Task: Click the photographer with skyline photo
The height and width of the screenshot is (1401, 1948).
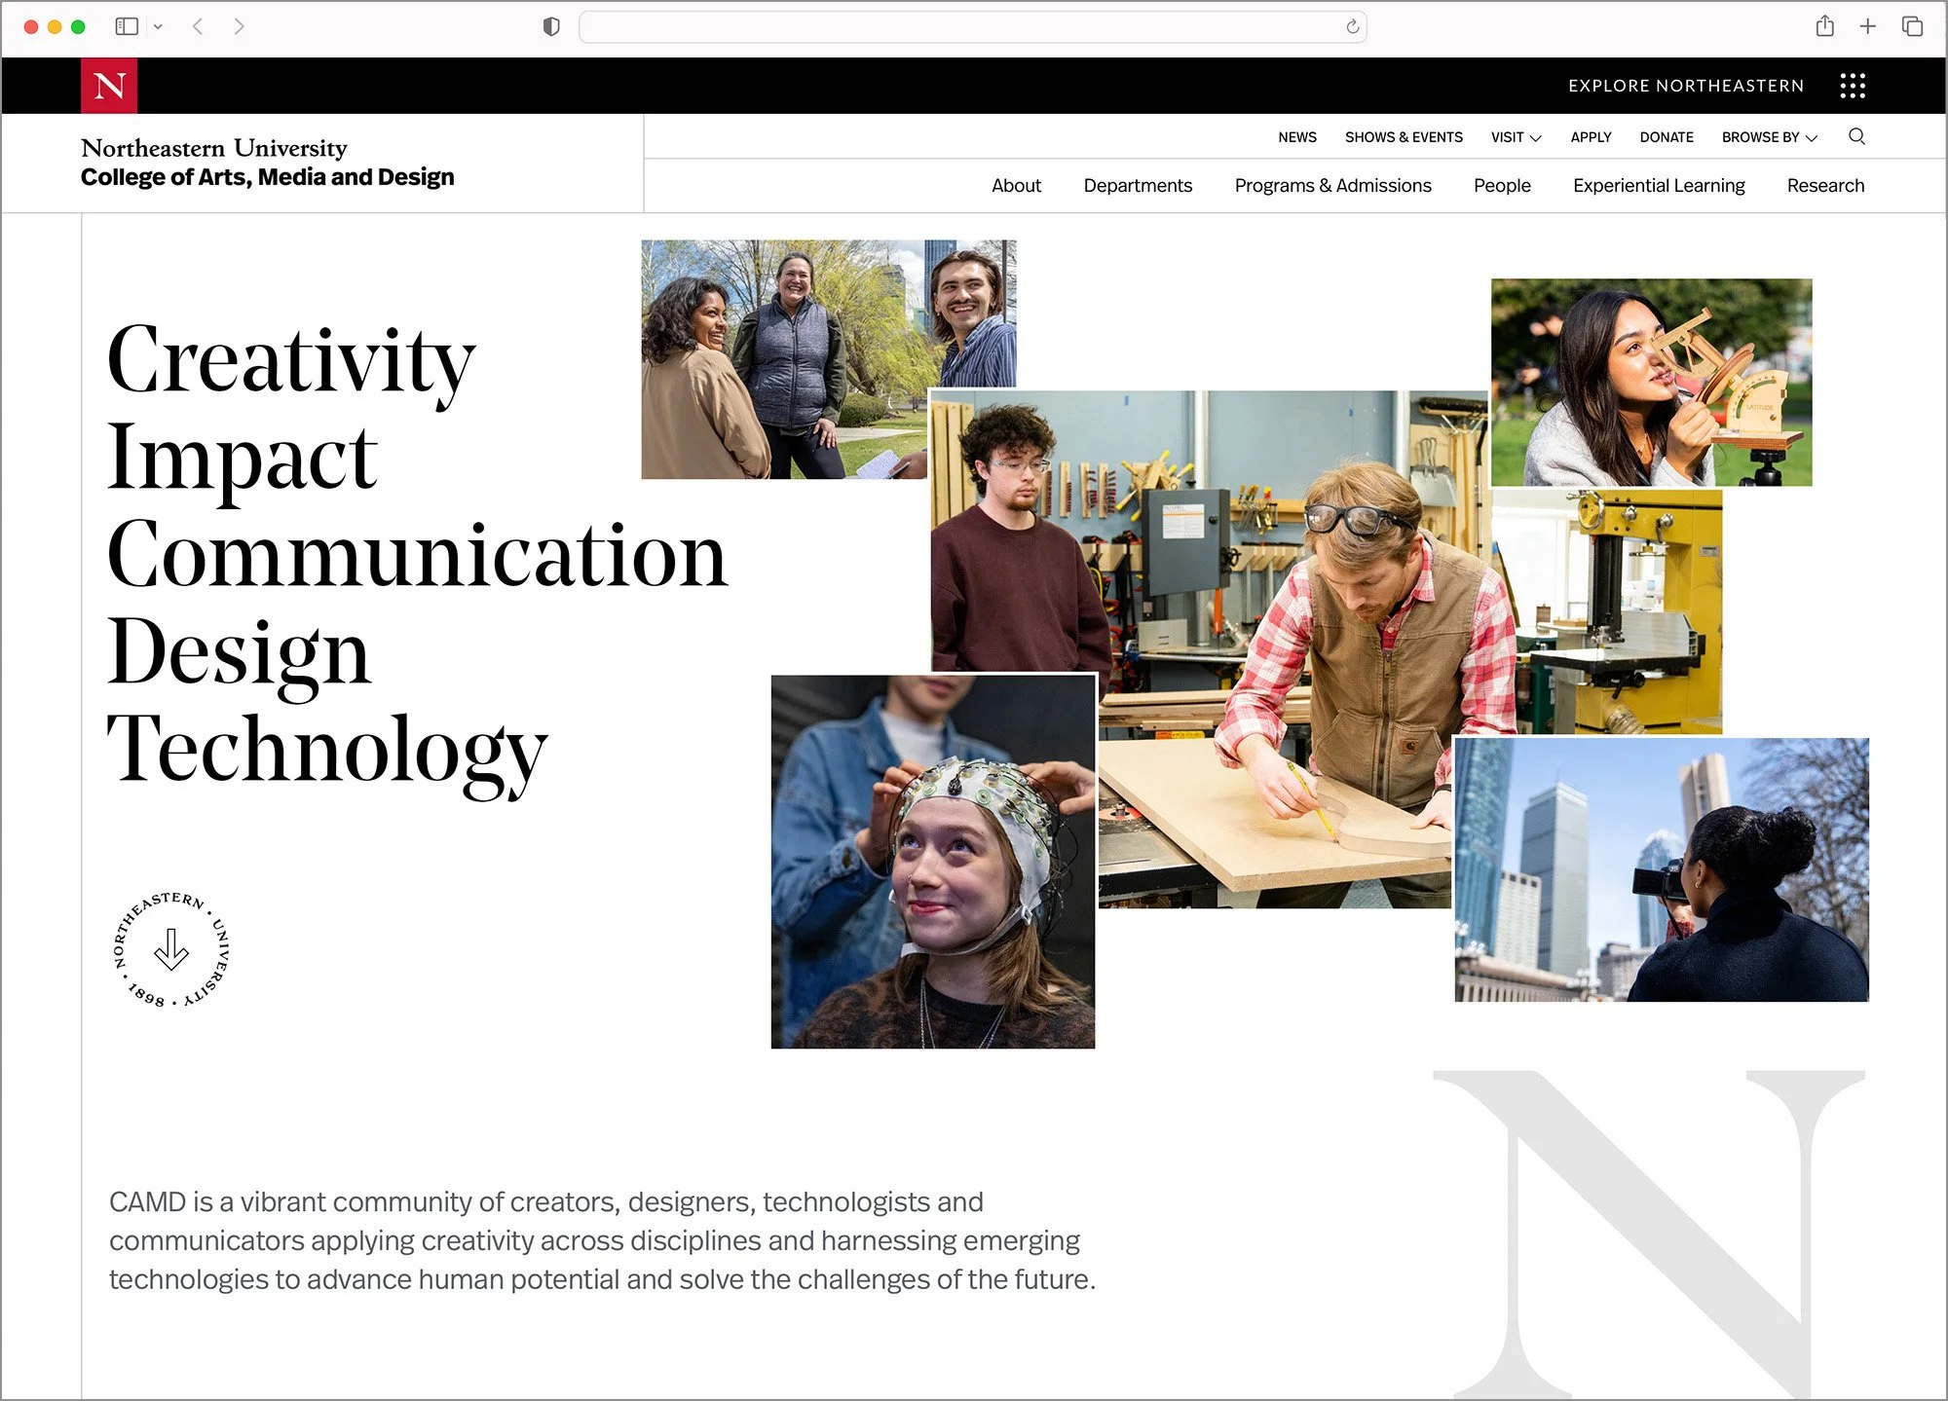Action: [1662, 870]
